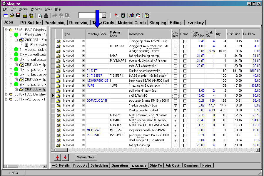Switch to the Job Costs tab
The height and width of the screenshot is (176, 264).
point(173,165)
